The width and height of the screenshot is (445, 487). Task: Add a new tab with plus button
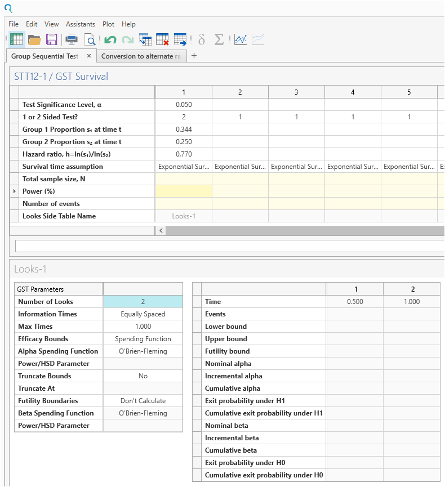tap(194, 56)
